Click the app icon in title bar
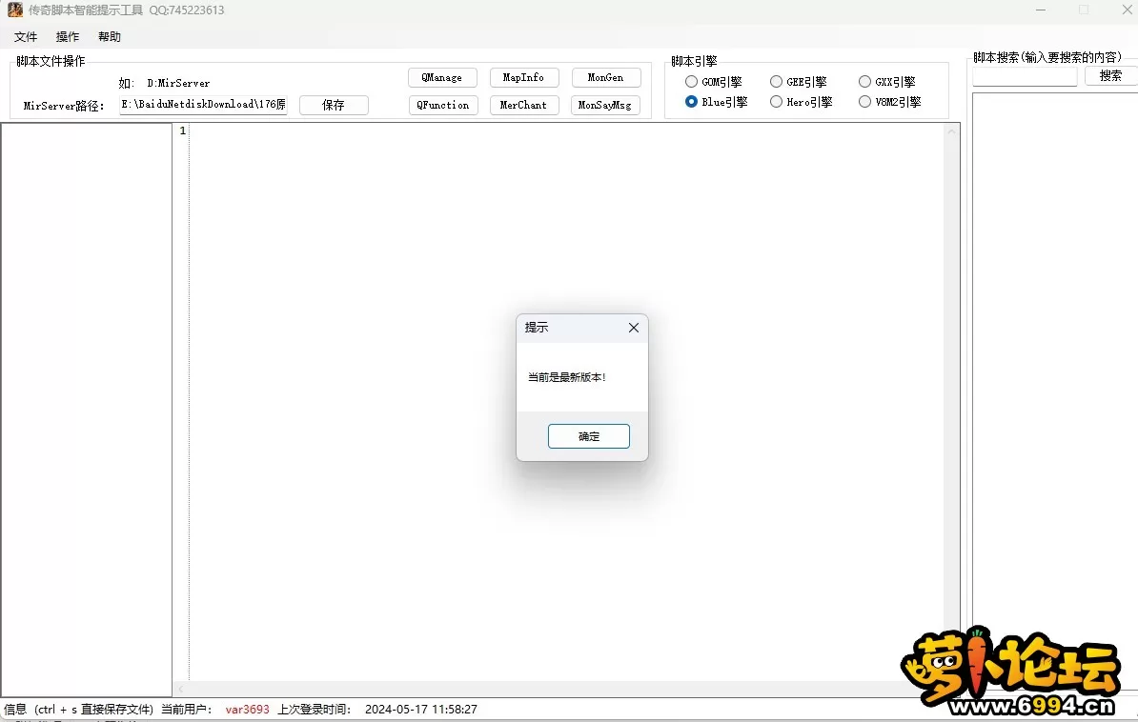Image resolution: width=1138 pixels, height=722 pixels. [x=14, y=10]
